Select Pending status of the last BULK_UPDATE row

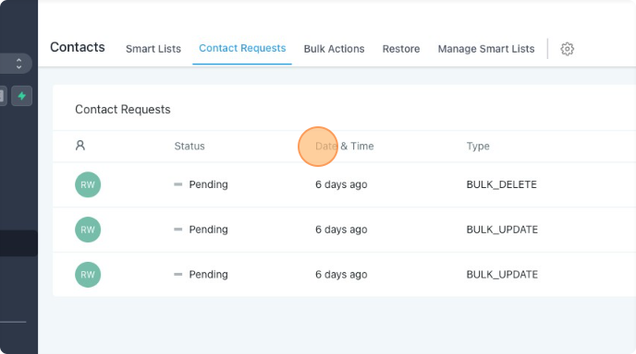pos(209,275)
